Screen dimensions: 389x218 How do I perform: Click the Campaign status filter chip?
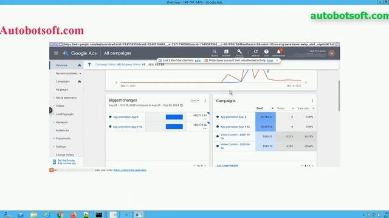[108, 65]
